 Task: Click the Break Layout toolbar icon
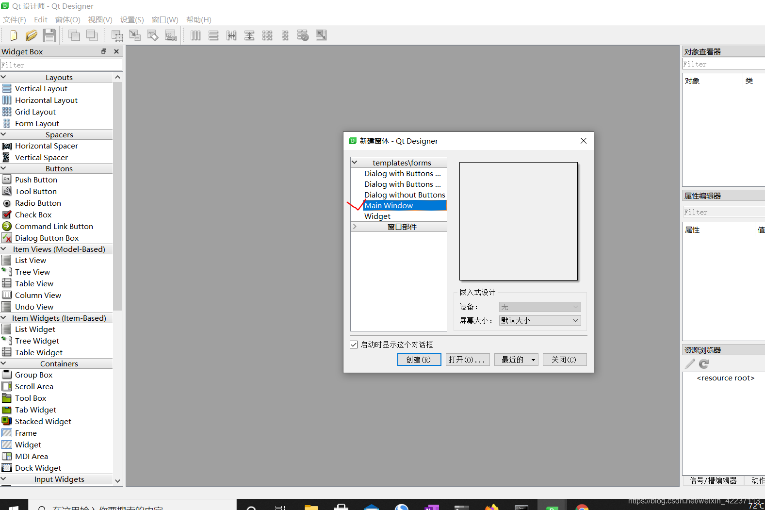(303, 35)
